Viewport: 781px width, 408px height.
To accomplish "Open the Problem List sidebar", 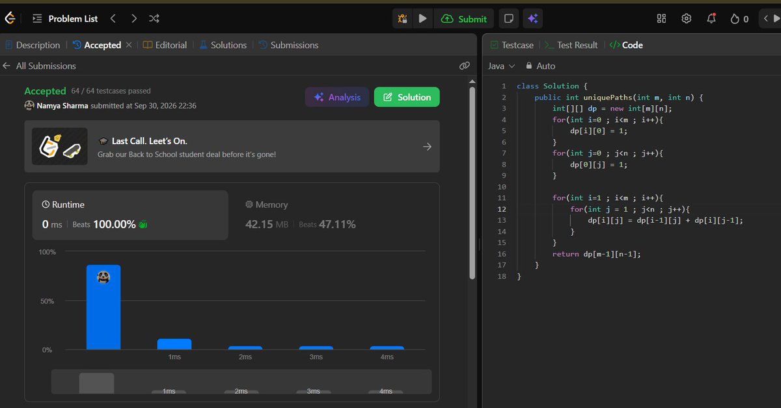I will pos(65,19).
